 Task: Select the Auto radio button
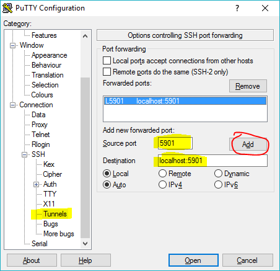(107, 185)
